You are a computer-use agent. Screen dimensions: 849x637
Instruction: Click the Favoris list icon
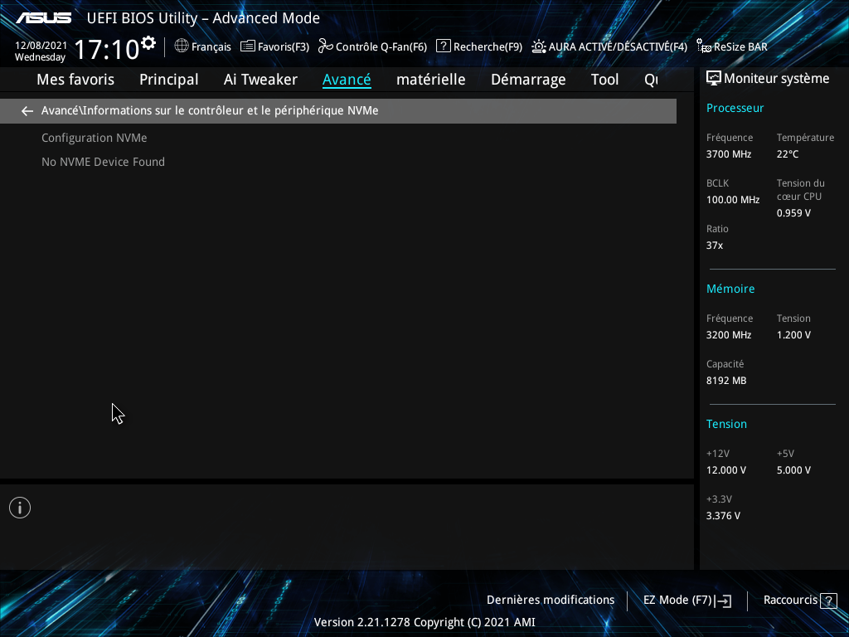point(247,46)
